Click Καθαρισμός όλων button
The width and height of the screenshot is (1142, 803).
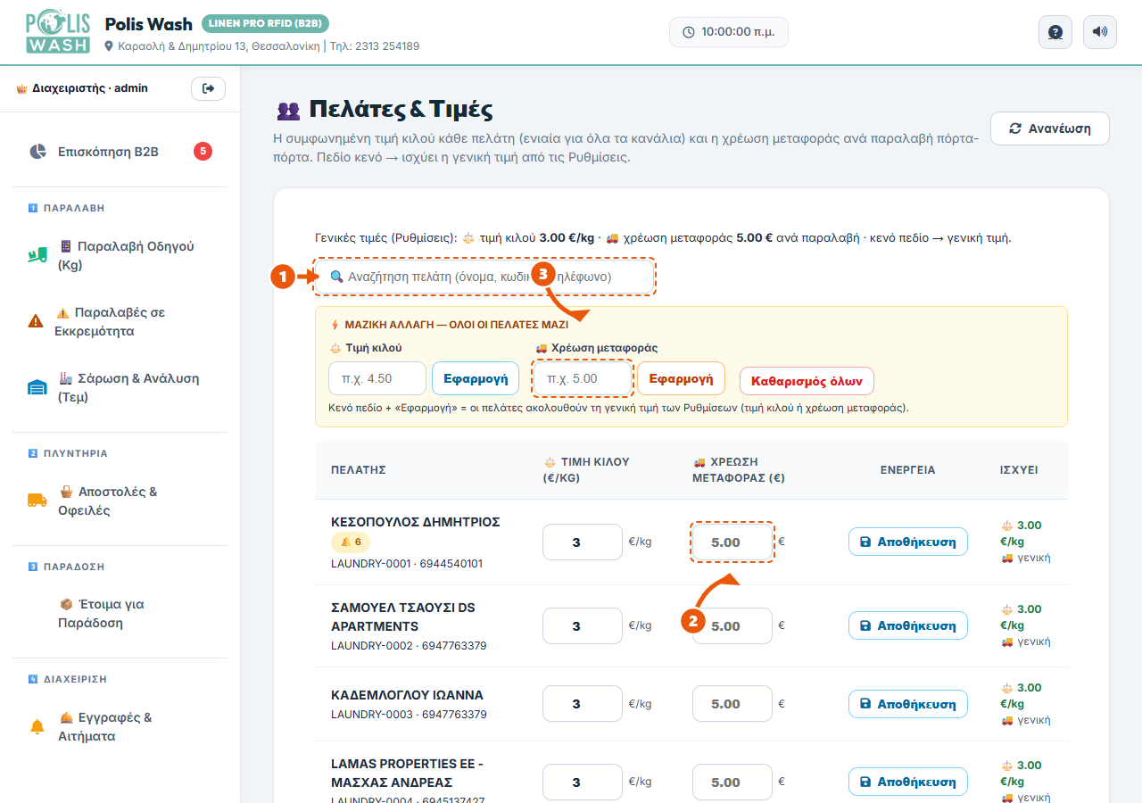click(x=807, y=381)
